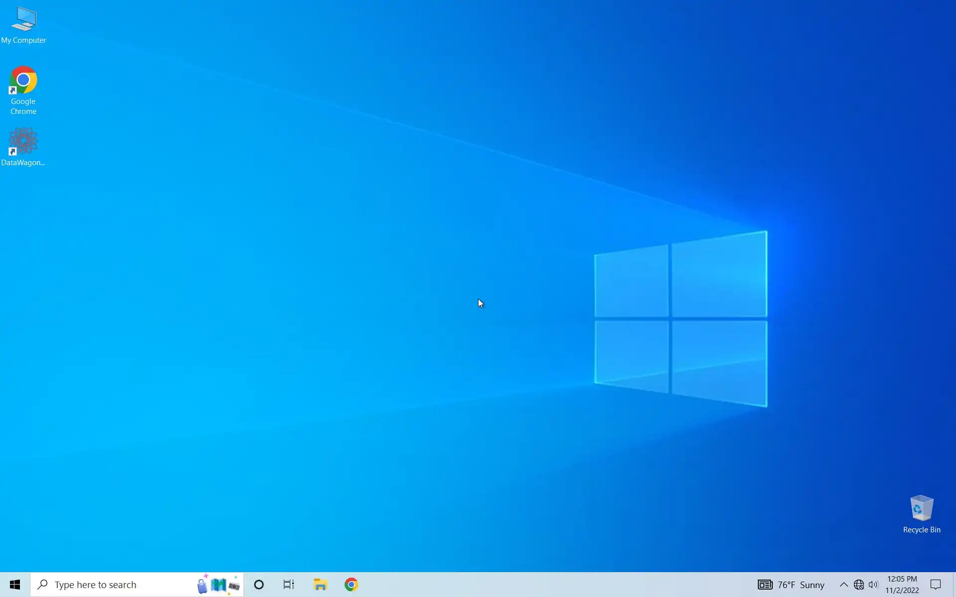Open the news and interests newspaper icon
This screenshot has width=956, height=597.
pyautogui.click(x=765, y=585)
